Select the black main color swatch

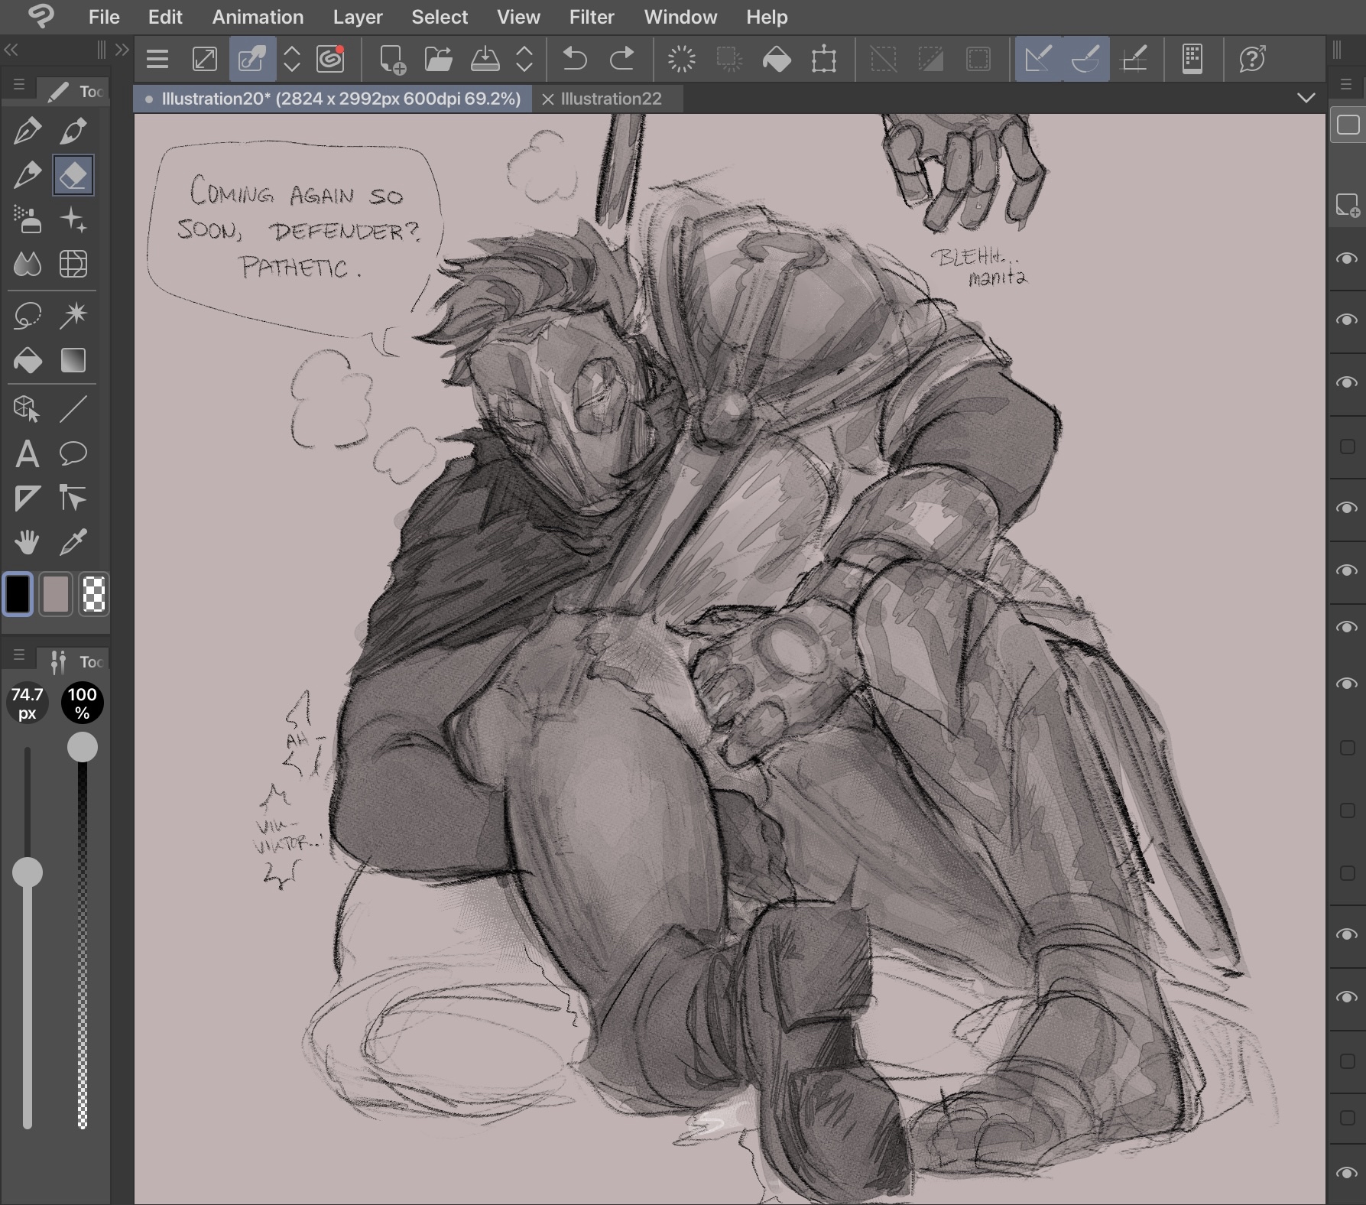coord(18,594)
